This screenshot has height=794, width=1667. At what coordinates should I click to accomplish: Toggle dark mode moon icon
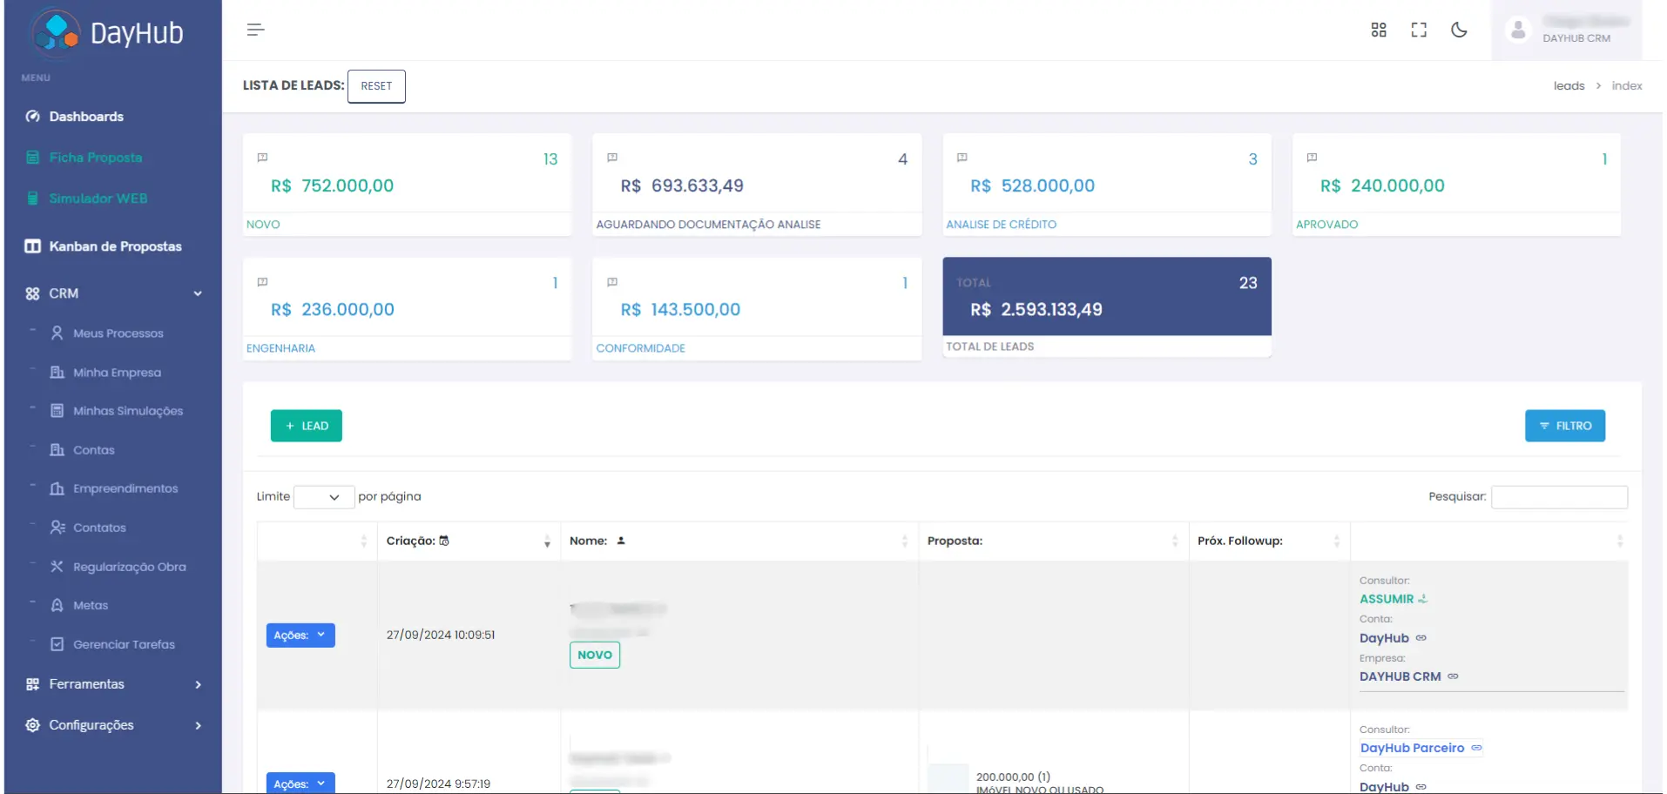pos(1459,30)
